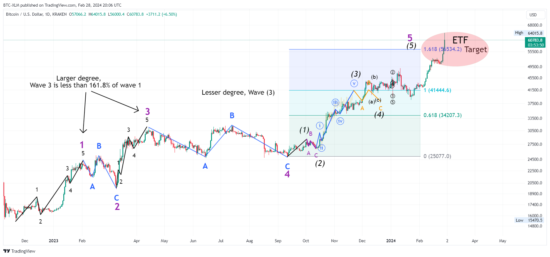
Task: Click the 55500.0 price axis label
Action: [x=535, y=52]
